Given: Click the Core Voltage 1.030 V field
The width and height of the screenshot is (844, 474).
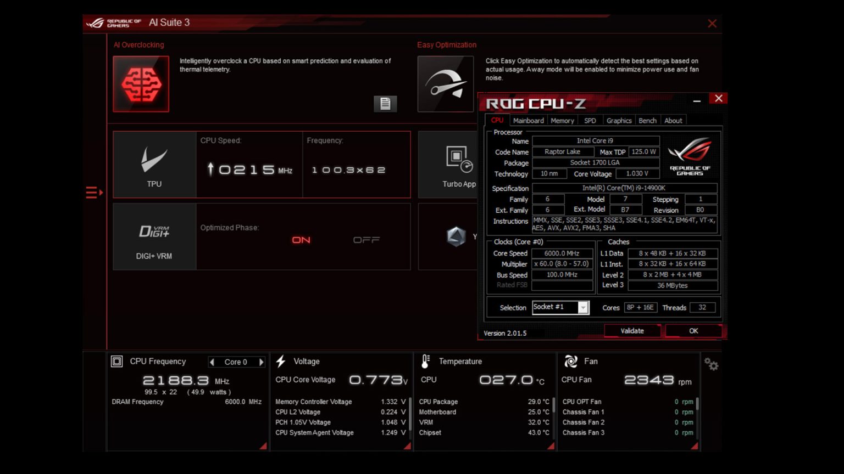Looking at the screenshot, I should click(x=637, y=173).
